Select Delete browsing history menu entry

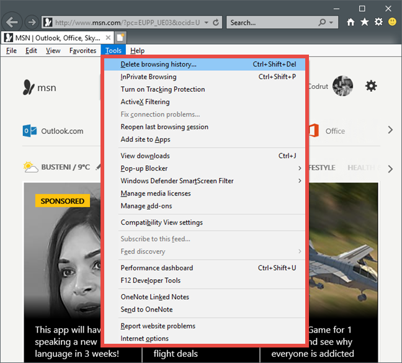[x=205, y=65]
